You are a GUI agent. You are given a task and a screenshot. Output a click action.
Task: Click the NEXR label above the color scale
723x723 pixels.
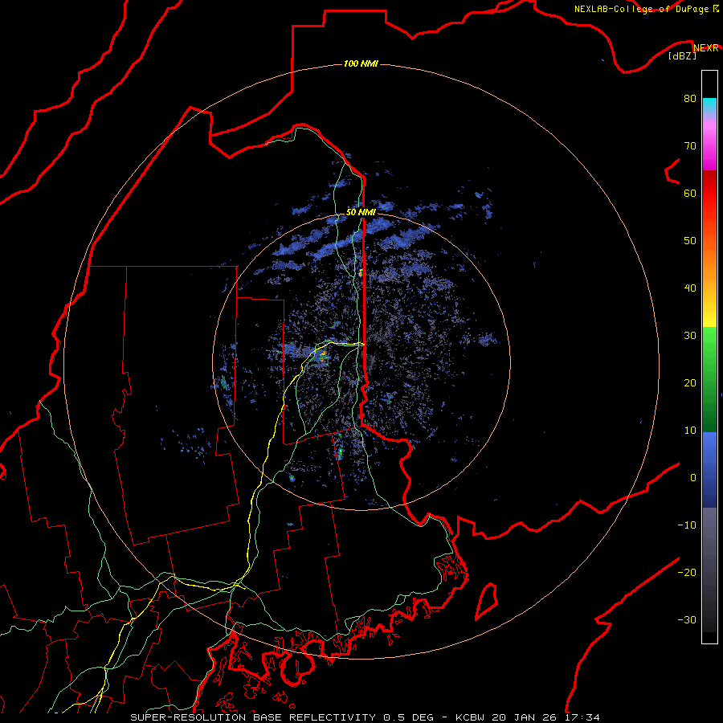(x=706, y=48)
